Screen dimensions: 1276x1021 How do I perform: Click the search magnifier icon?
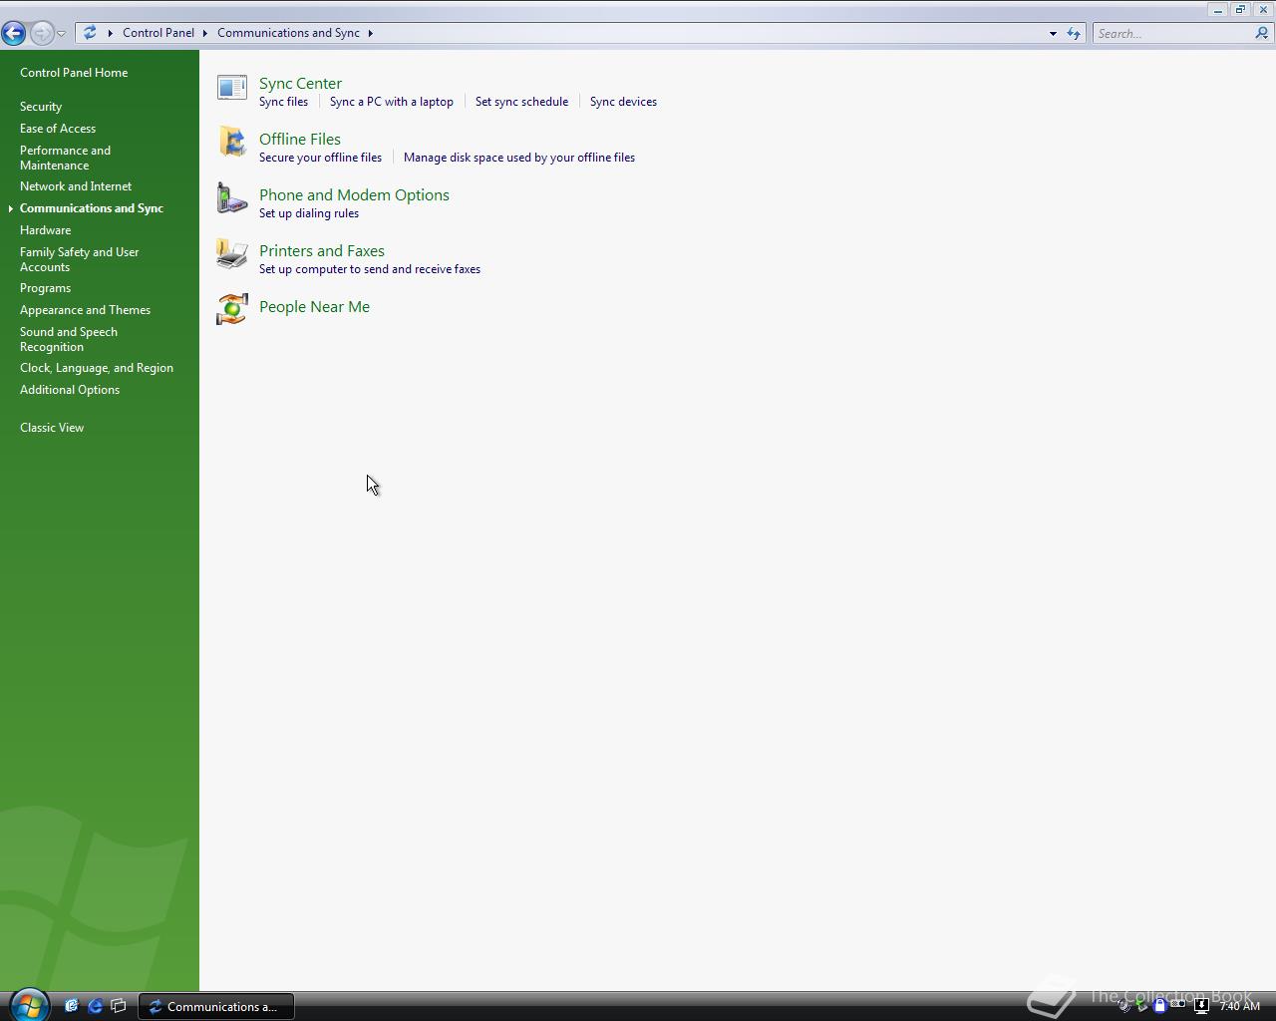1261,33
